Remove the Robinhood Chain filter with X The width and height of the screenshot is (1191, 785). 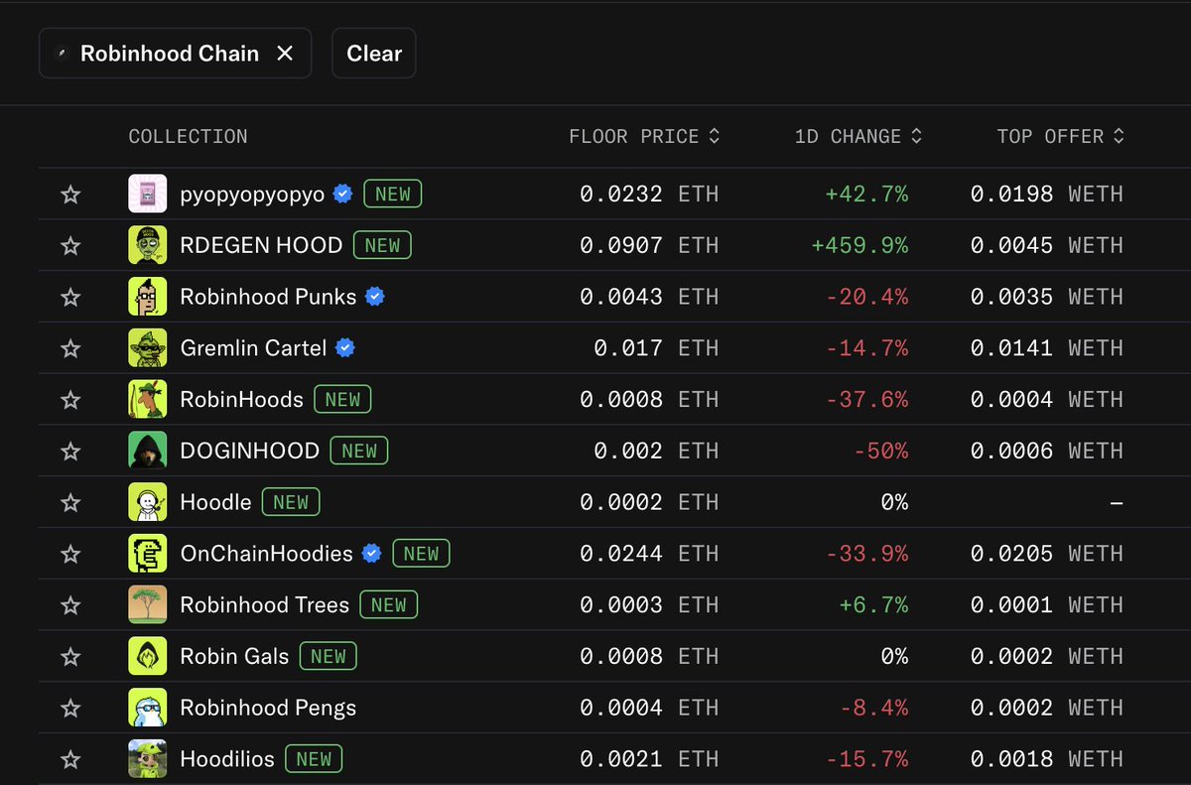coord(285,54)
